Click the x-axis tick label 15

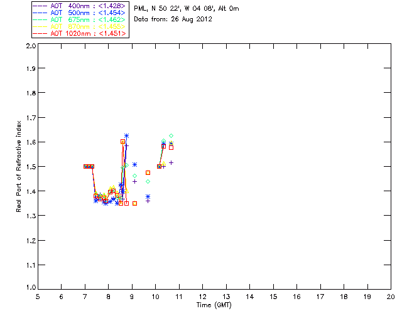coord(273,297)
